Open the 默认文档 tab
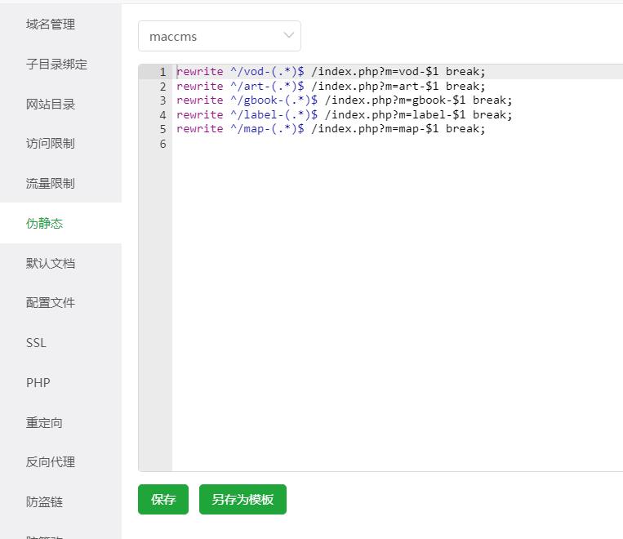Image resolution: width=623 pixels, height=539 pixels. 51,263
